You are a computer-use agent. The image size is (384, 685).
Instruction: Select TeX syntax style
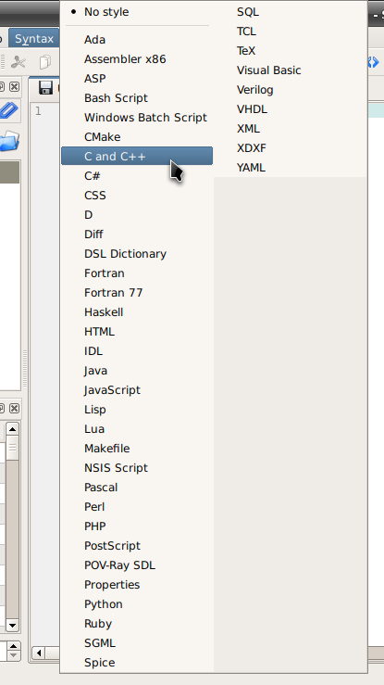pos(290,51)
